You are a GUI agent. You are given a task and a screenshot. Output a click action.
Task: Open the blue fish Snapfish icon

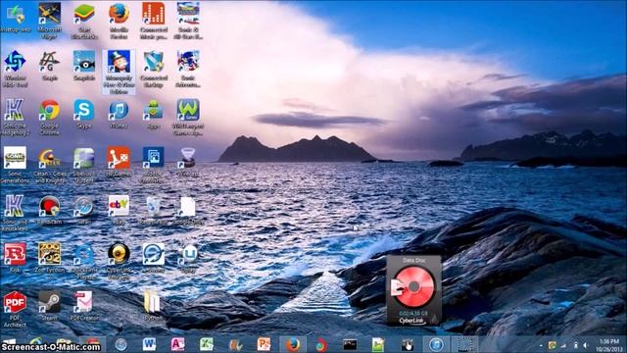click(x=84, y=66)
